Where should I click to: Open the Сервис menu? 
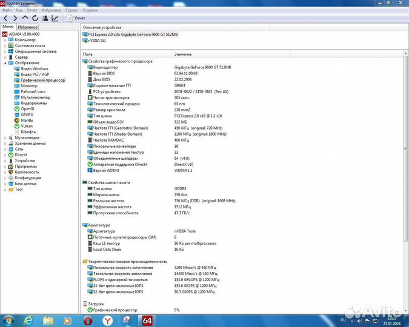tap(71, 10)
